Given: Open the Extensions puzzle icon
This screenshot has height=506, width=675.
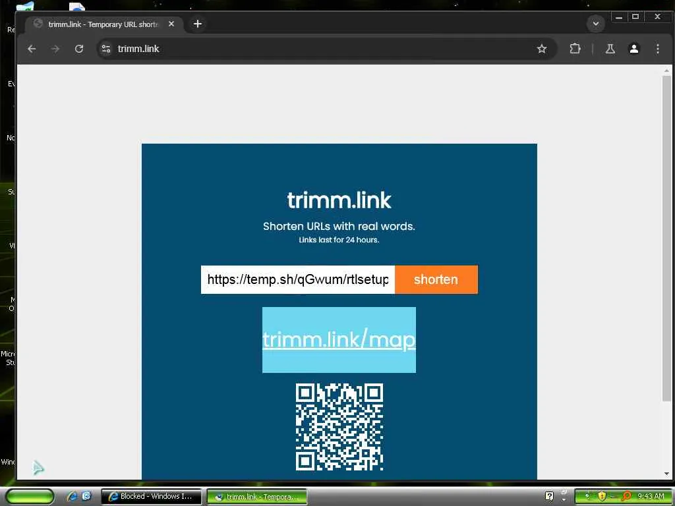Looking at the screenshot, I should pos(575,49).
